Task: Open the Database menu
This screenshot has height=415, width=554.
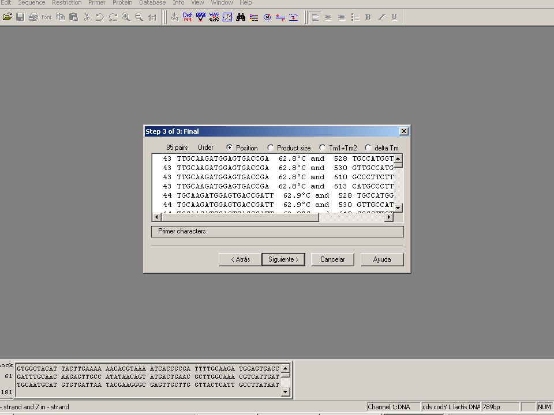Action: tap(152, 3)
